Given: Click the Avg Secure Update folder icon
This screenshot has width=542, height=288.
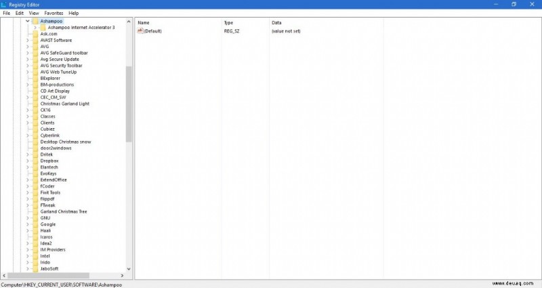Looking at the screenshot, I should click(x=35, y=59).
